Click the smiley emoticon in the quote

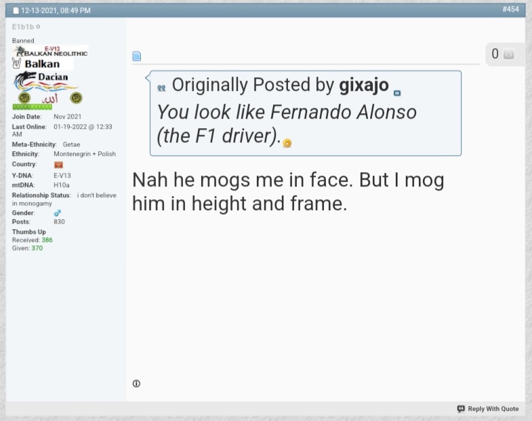(x=287, y=143)
